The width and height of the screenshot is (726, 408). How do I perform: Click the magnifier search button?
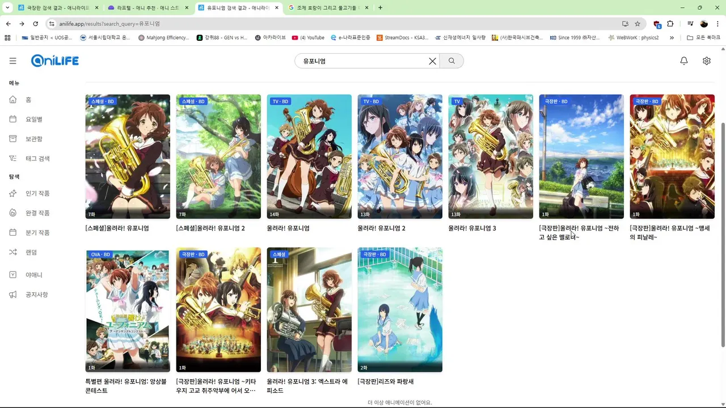coord(451,61)
